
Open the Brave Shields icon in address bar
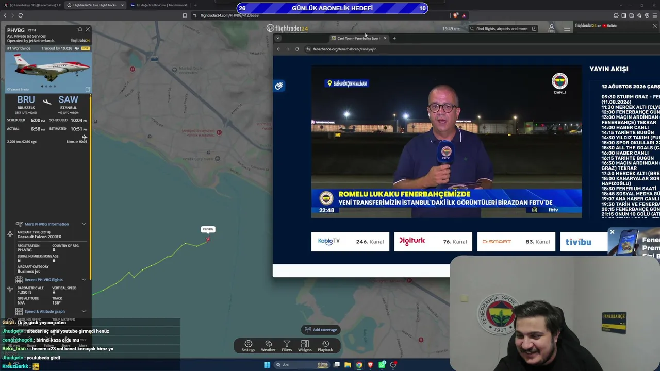(455, 15)
